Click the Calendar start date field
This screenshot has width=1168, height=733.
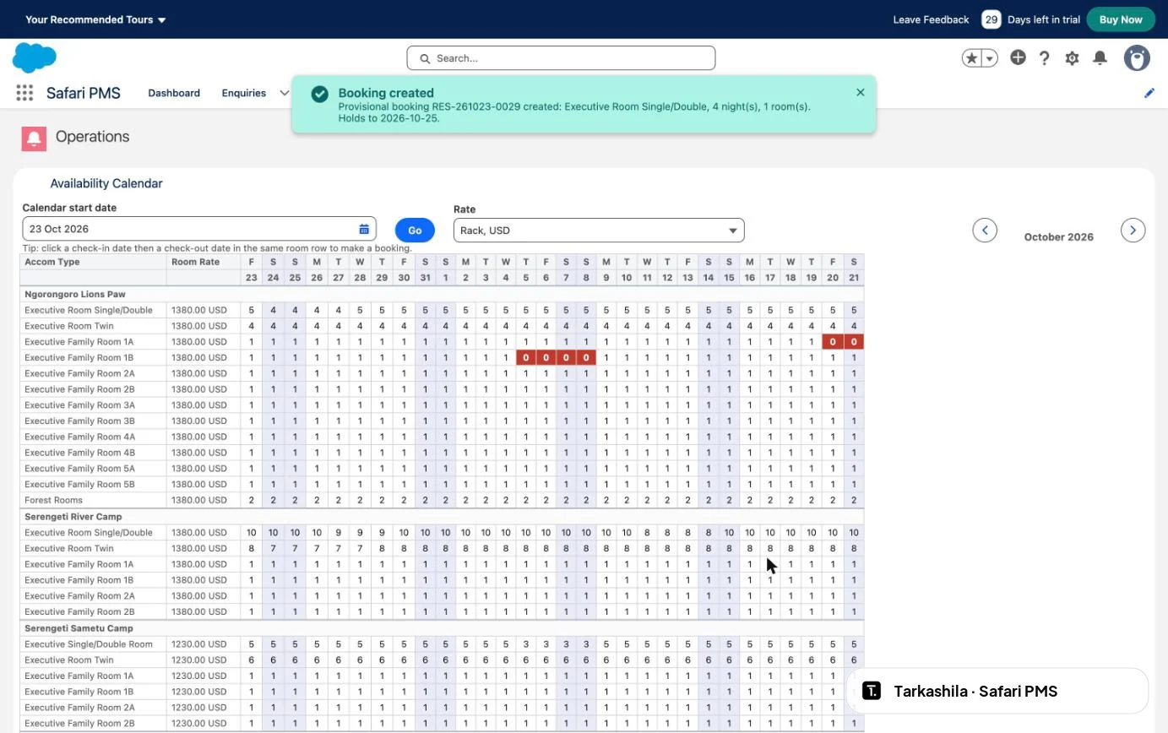click(x=199, y=229)
